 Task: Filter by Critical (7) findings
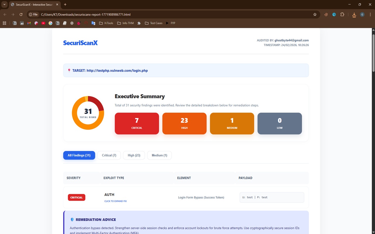coord(109,155)
